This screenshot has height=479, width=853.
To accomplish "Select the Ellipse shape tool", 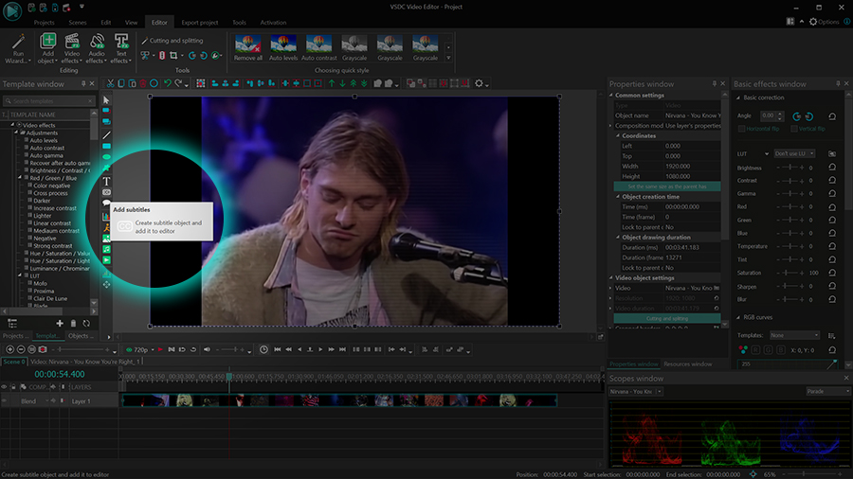I will click(106, 157).
